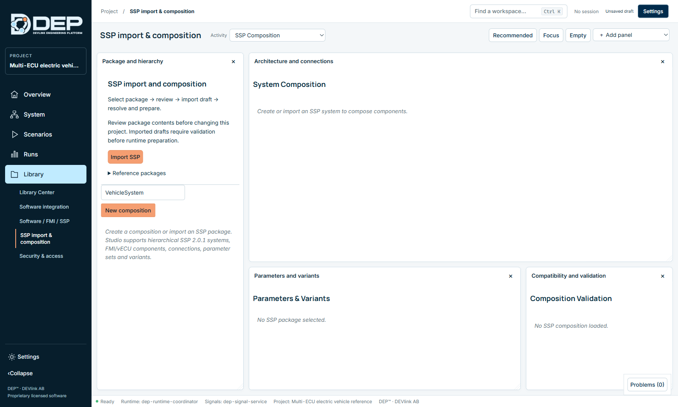Click the Import SSP button

coord(125,157)
